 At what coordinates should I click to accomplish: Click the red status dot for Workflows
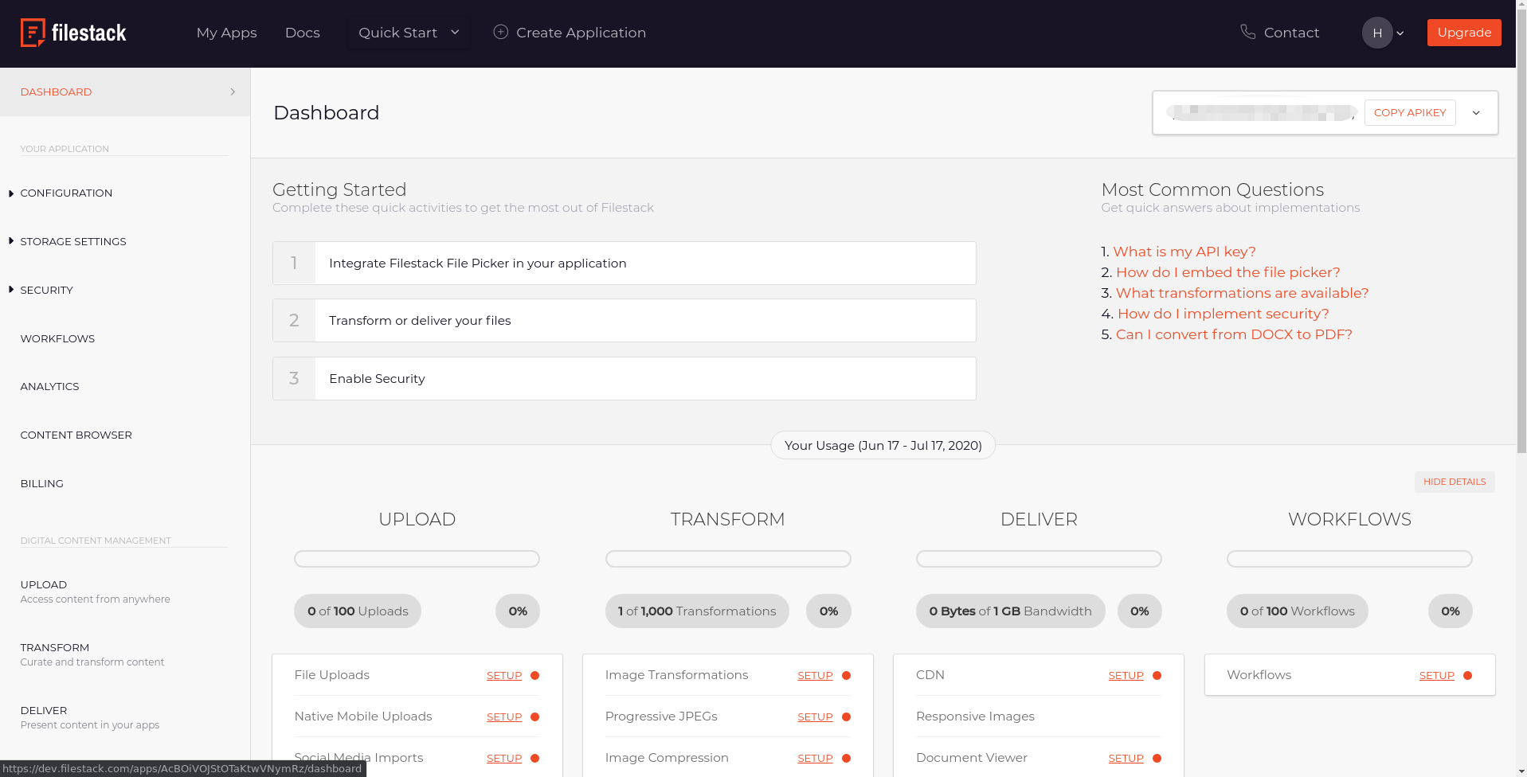[1467, 675]
